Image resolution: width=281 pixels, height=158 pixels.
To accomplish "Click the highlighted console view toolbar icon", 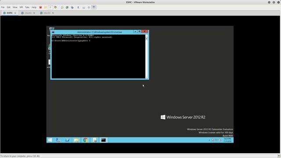I will [94, 7].
